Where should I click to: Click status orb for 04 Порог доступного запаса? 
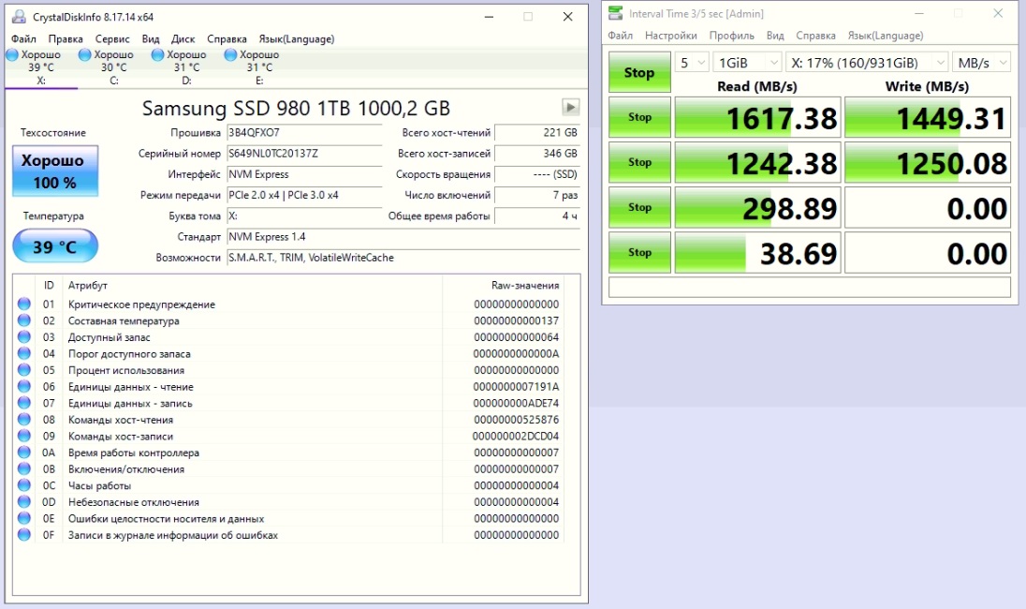24,353
